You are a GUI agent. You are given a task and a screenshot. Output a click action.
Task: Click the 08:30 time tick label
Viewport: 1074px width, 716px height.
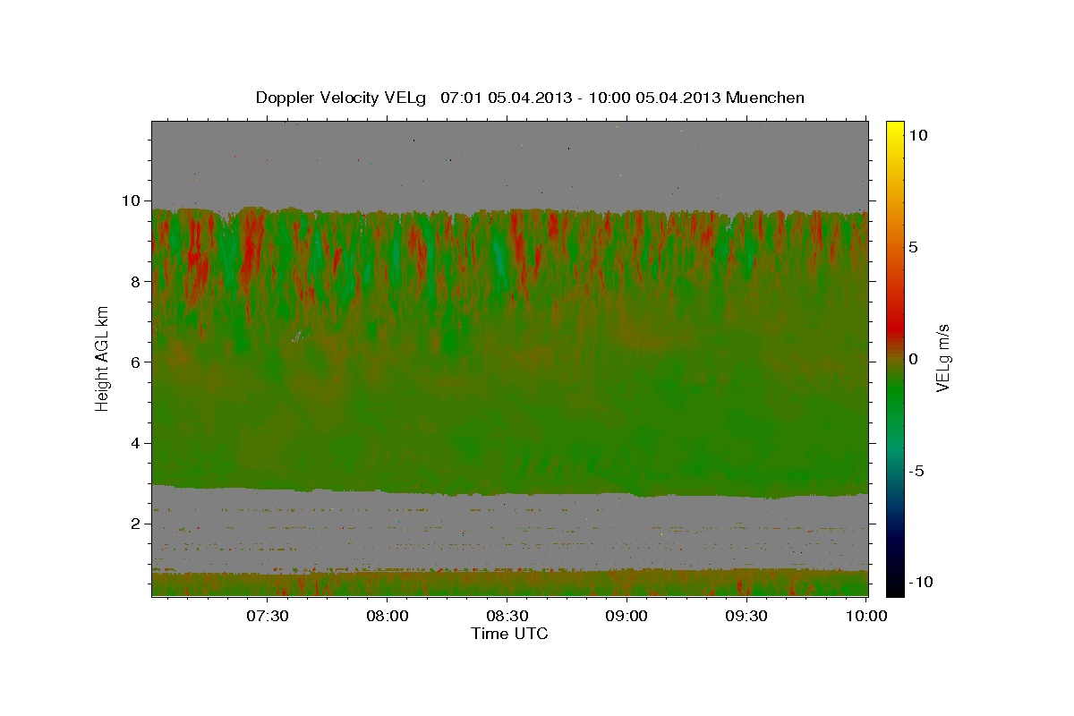[507, 616]
